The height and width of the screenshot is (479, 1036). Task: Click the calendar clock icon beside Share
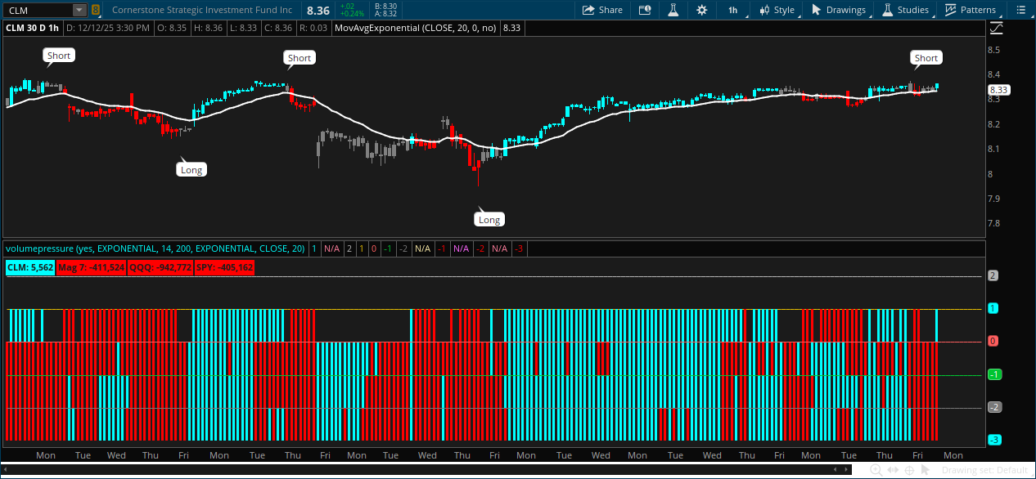(645, 10)
